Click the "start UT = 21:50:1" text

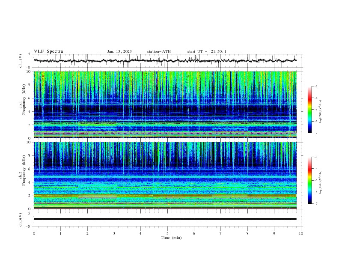207,51
